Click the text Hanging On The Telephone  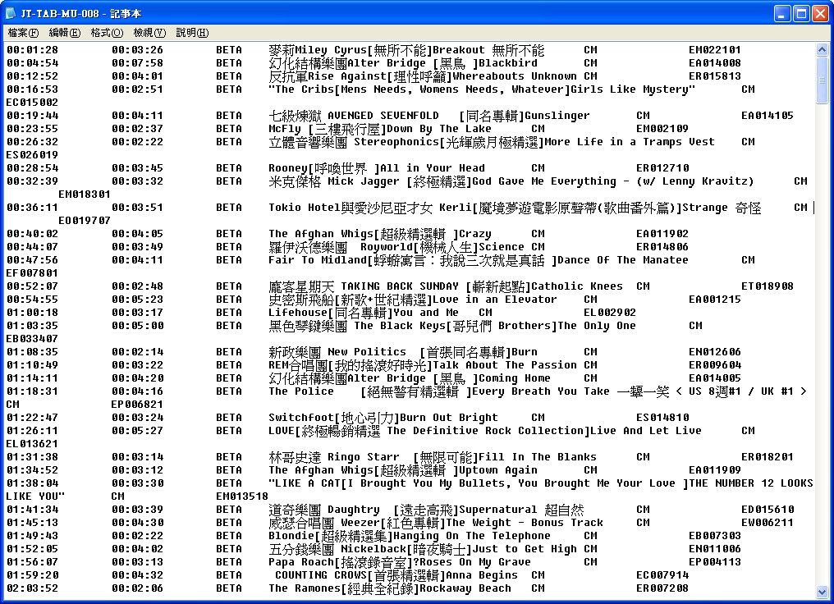pos(472,536)
